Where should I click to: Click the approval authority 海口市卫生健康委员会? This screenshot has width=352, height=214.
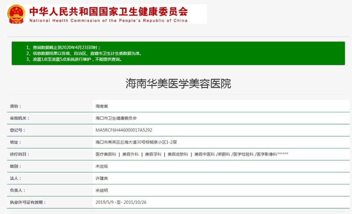[x=116, y=118]
